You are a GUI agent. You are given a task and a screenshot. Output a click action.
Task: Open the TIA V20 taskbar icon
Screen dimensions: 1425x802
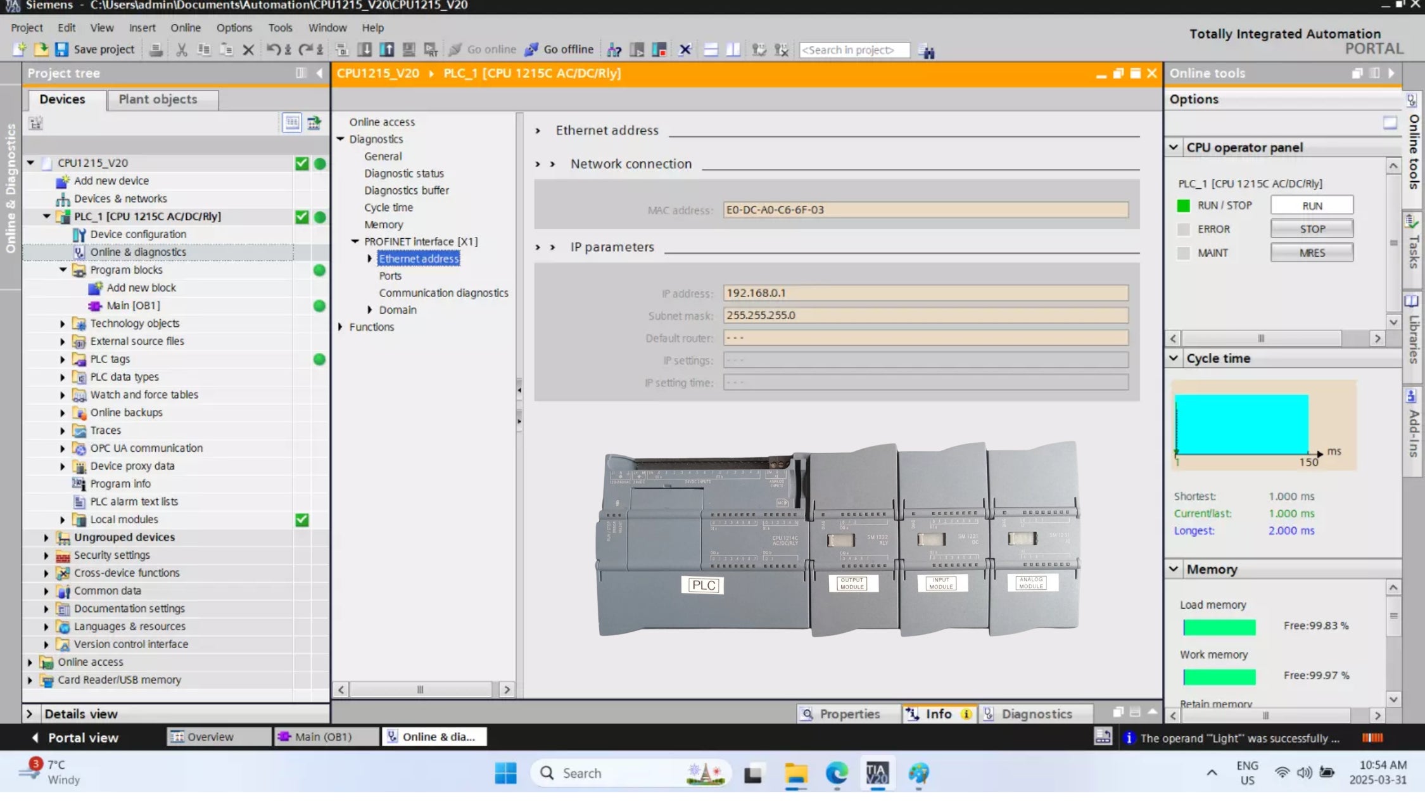tap(877, 773)
